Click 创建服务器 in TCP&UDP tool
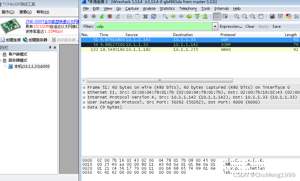 click(35, 40)
